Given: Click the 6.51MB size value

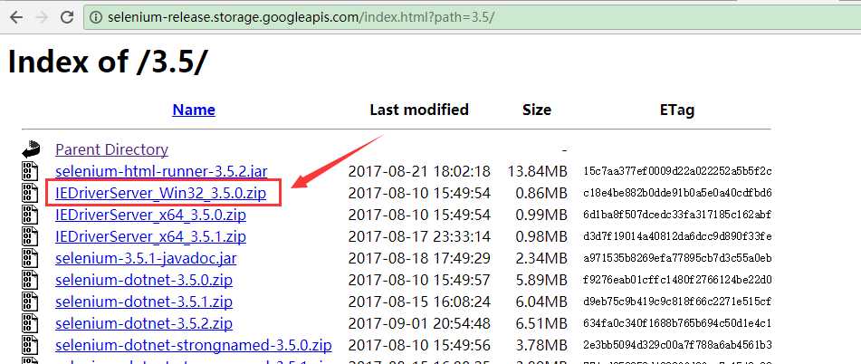Looking at the screenshot, I should coord(541,323).
